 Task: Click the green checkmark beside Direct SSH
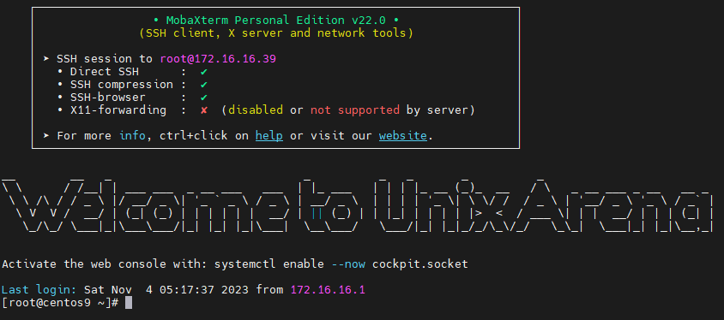point(203,72)
